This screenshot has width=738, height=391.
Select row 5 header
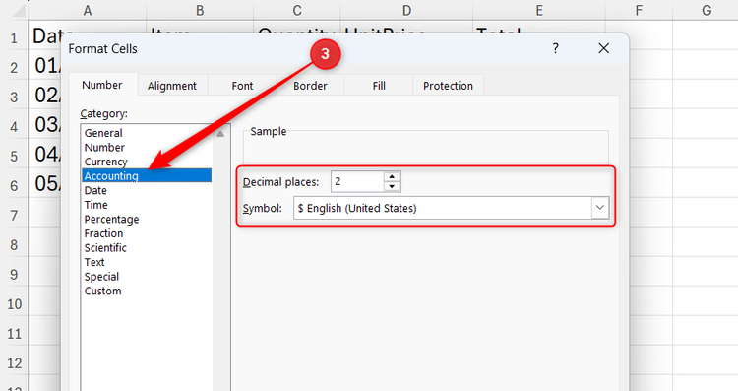pos(14,156)
